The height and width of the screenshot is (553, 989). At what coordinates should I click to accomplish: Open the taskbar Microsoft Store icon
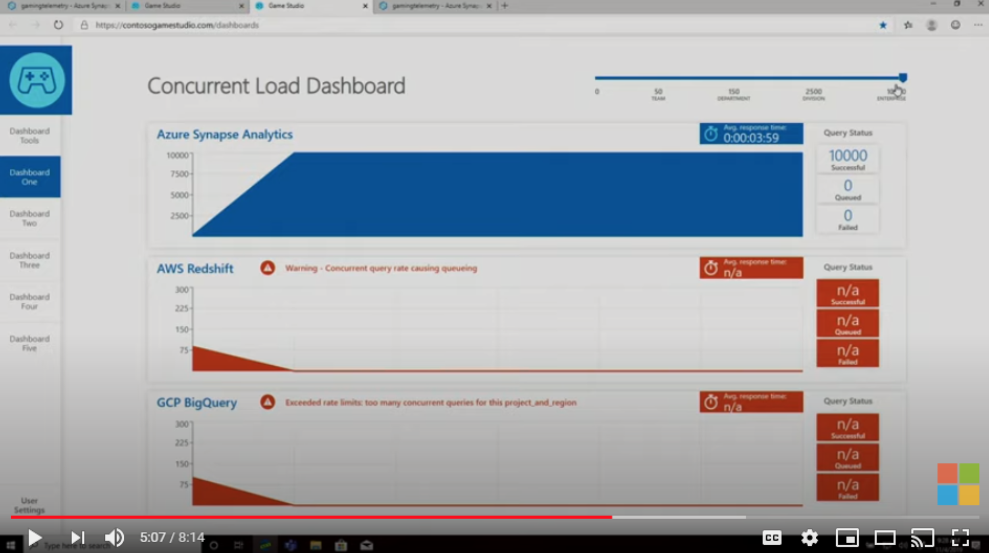point(341,545)
